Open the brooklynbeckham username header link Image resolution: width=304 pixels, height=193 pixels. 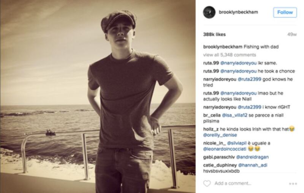[x=238, y=12]
